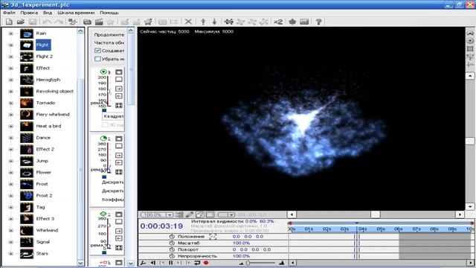Click the particle group toolbar icon

tap(229, 22)
